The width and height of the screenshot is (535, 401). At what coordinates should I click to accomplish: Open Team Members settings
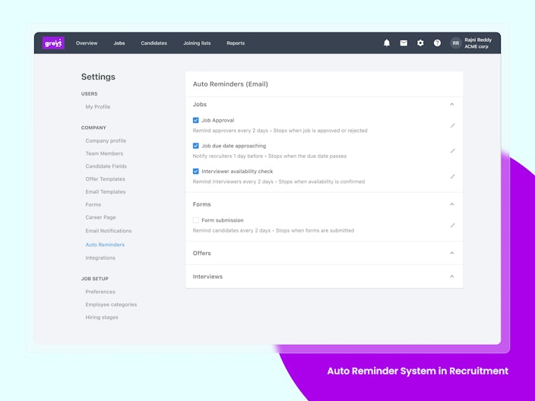tap(104, 153)
